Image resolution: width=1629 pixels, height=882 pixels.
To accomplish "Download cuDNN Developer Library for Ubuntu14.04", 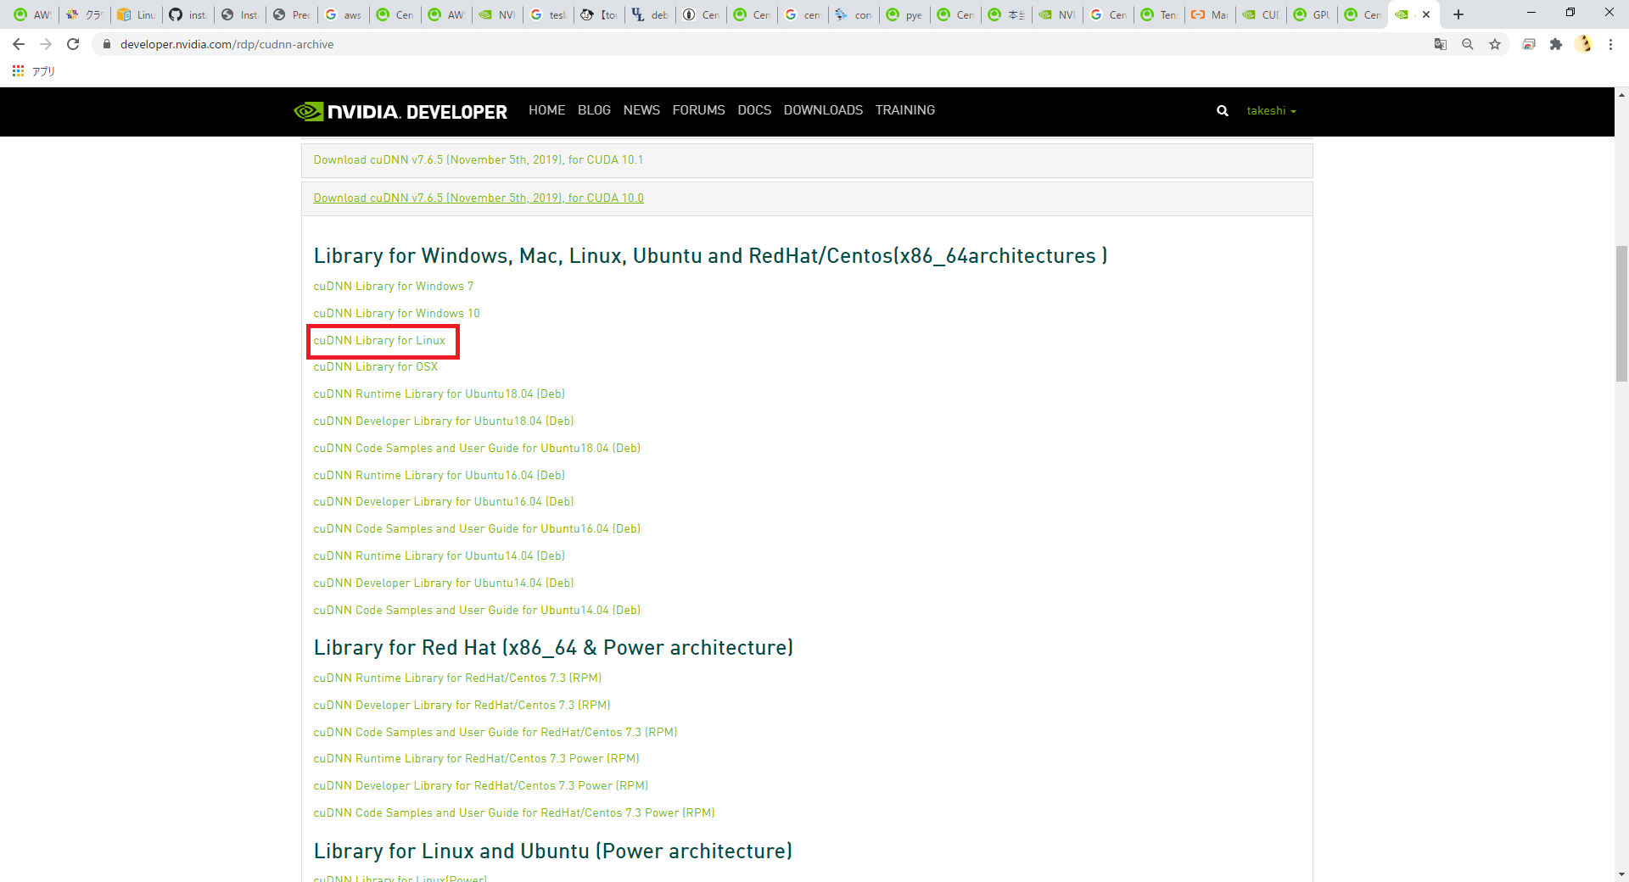I will [444, 583].
